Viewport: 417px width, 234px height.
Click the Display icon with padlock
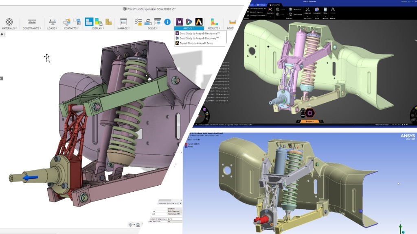tap(99, 22)
